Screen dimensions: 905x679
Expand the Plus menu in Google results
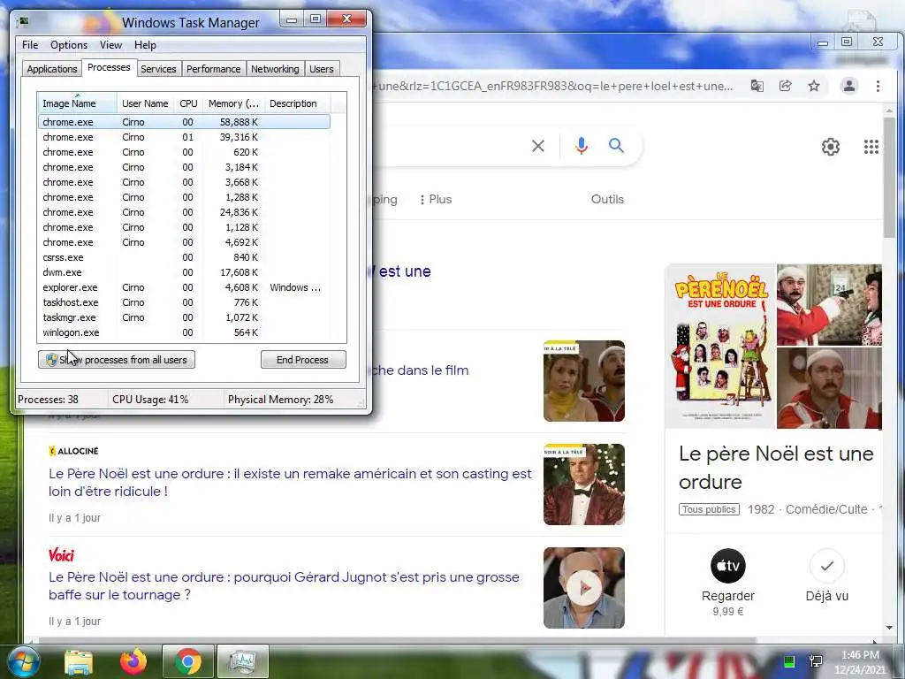[436, 199]
